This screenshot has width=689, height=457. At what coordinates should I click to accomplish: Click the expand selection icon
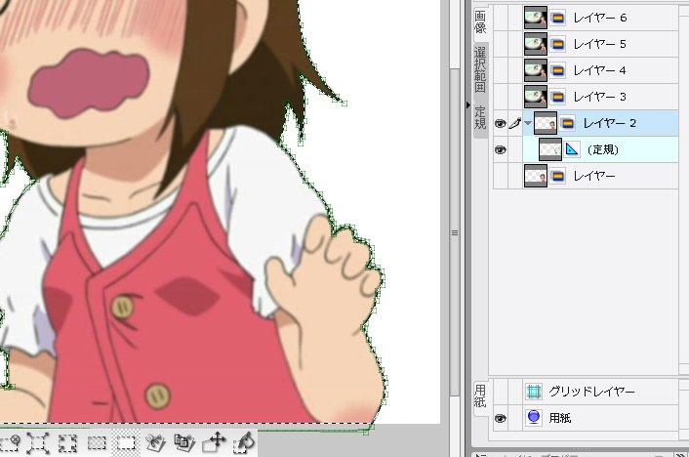(38, 443)
